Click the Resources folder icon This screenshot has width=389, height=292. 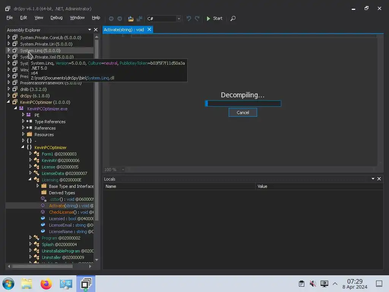point(29,134)
